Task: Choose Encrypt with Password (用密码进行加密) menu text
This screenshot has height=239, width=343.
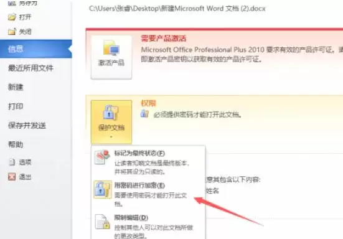Action: 139,185
